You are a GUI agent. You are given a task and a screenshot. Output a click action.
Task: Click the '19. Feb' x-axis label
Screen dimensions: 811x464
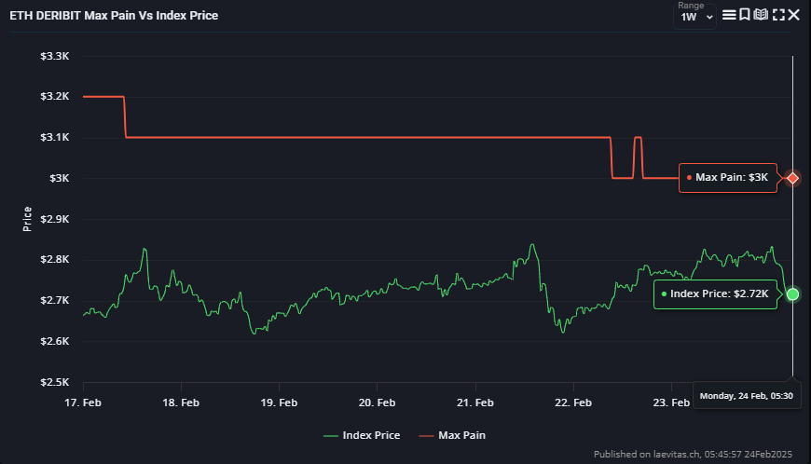pyautogui.click(x=279, y=403)
